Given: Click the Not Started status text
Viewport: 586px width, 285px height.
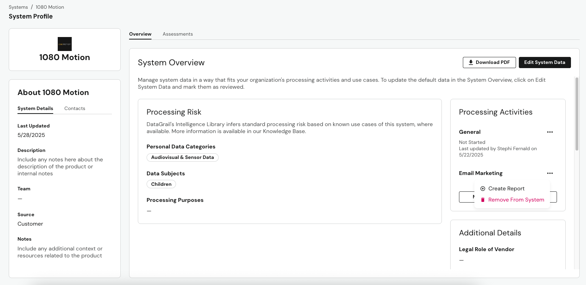Looking at the screenshot, I should click(472, 142).
